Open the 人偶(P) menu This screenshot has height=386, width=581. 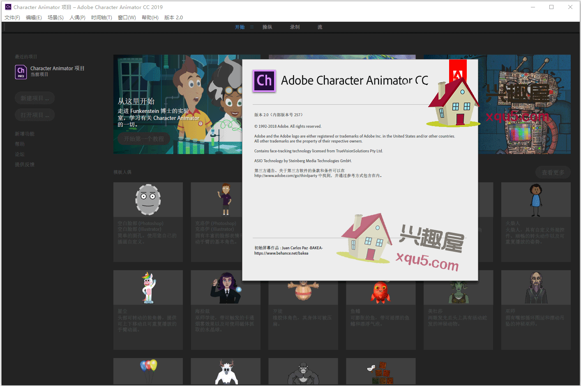click(77, 18)
